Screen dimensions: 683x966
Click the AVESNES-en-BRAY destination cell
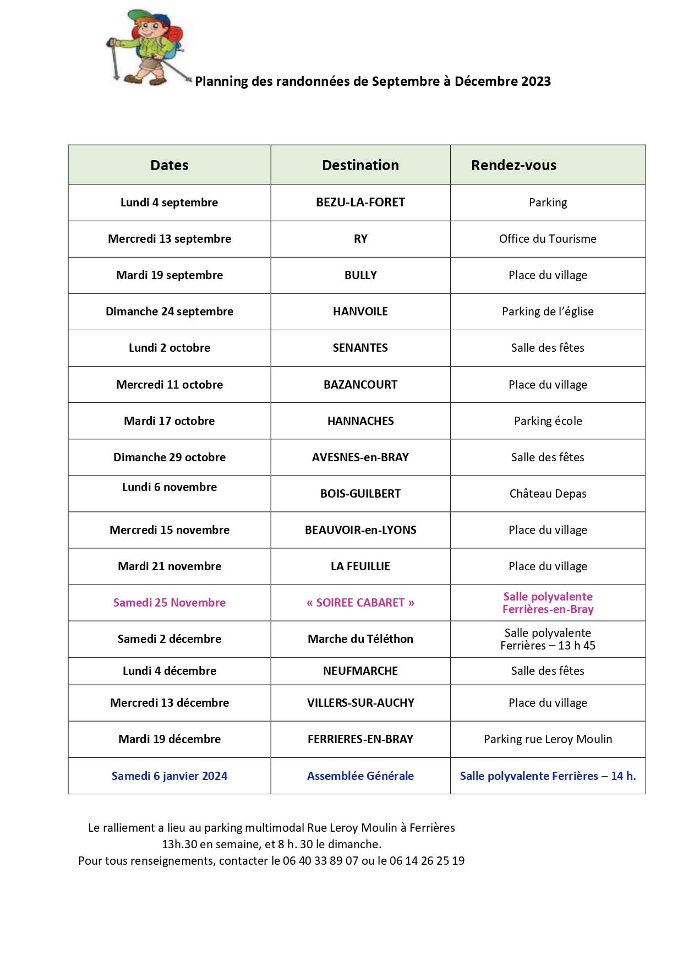(360, 457)
